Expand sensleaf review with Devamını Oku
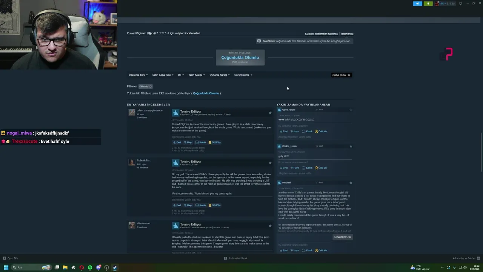Screen dimensions: 483x272 click(343, 237)
